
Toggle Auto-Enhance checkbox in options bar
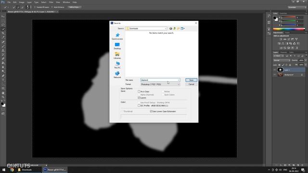pos(52,7)
